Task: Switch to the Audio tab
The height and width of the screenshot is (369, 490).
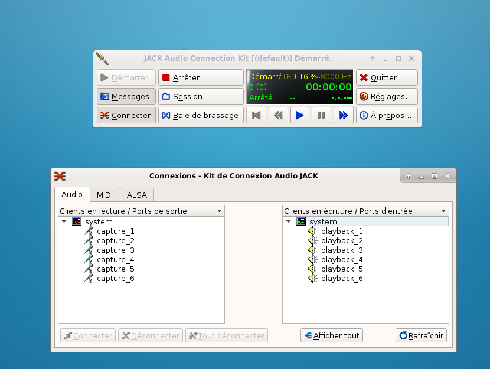Action: tap(72, 195)
